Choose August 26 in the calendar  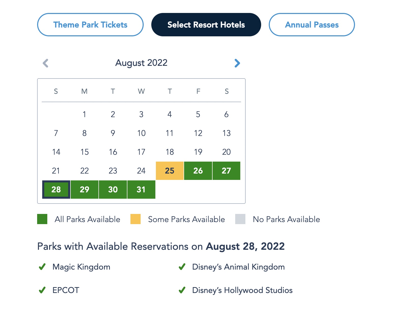coord(198,171)
